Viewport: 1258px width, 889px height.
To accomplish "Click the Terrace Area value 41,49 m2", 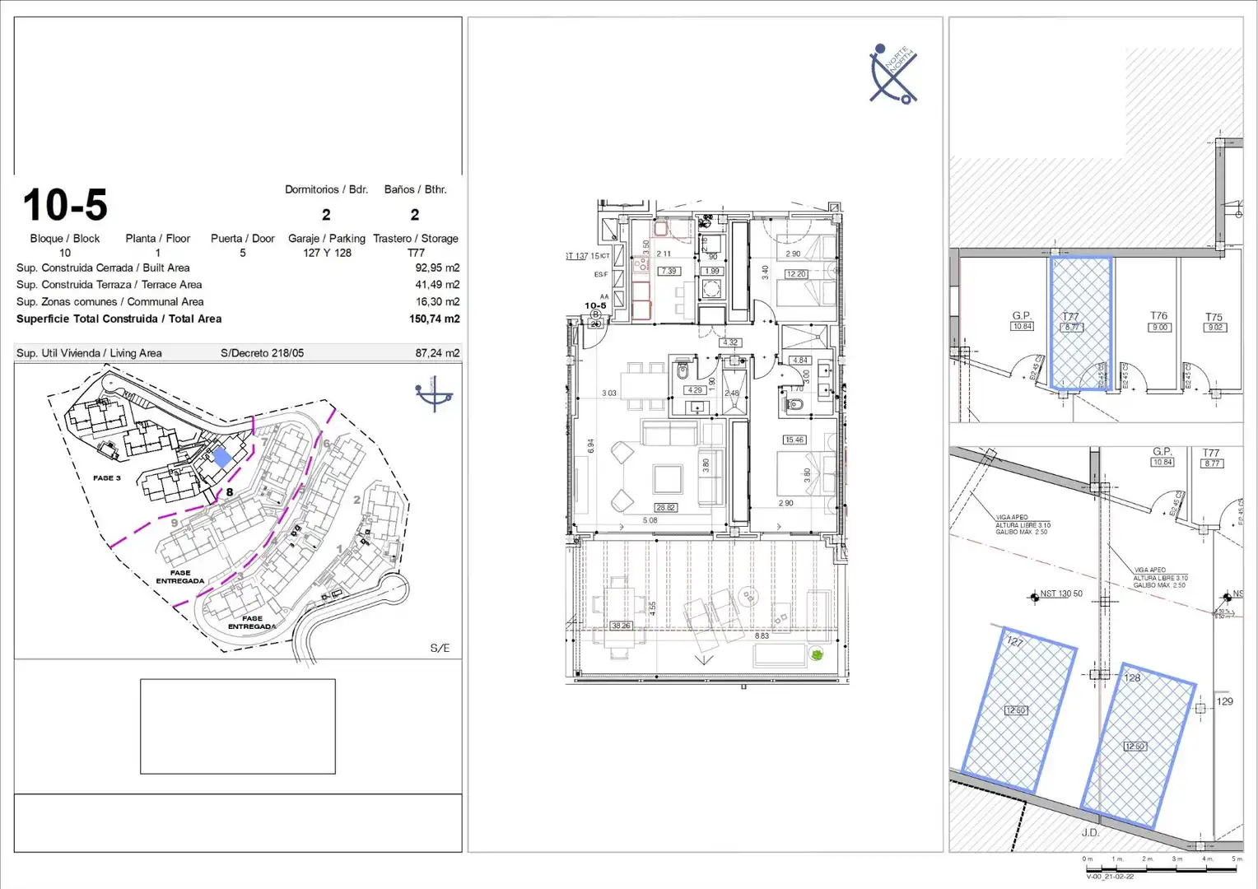I will [x=437, y=285].
